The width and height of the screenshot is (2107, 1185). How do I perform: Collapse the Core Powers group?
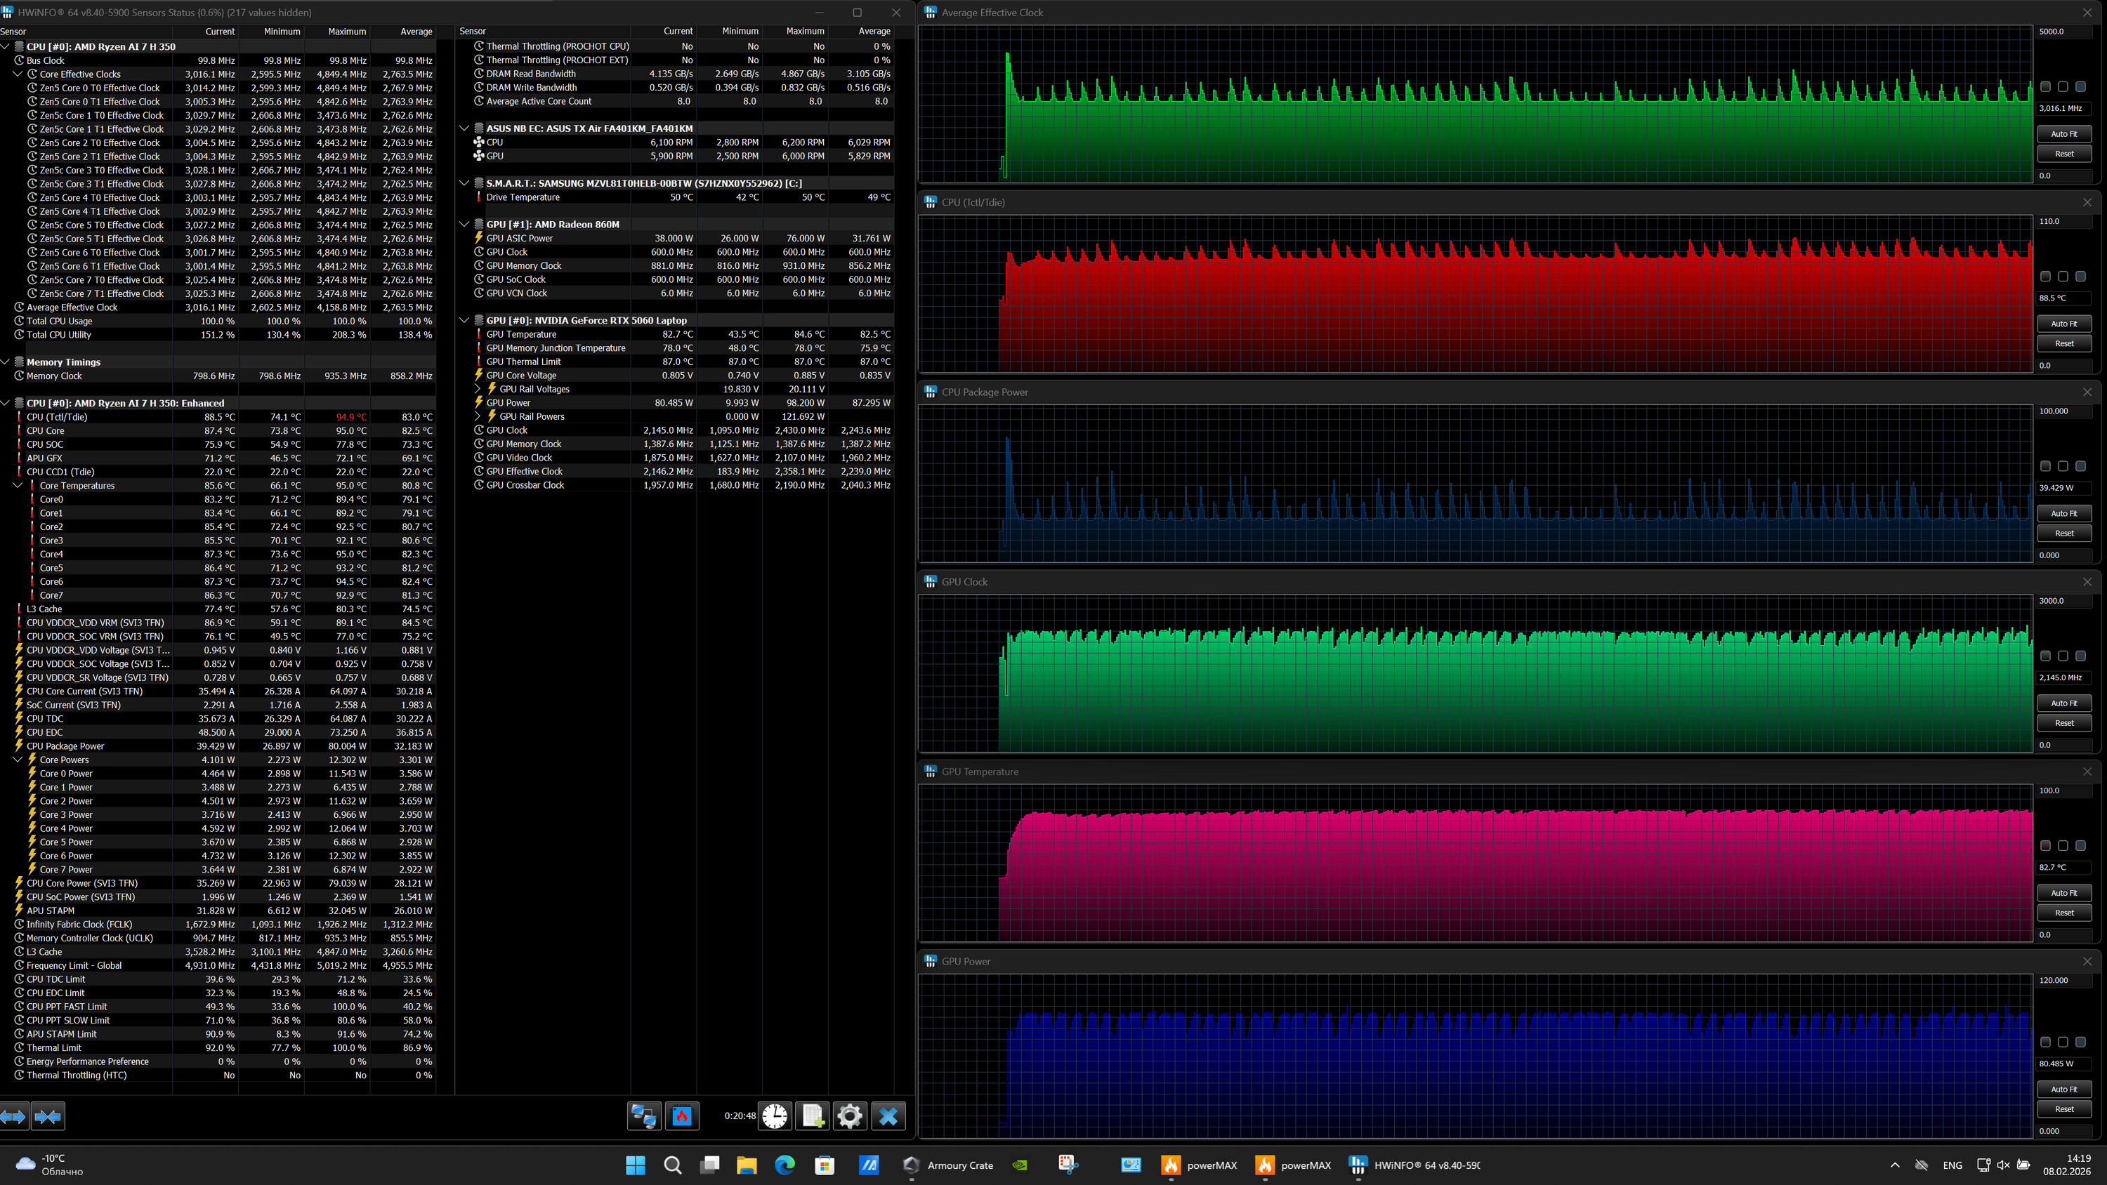point(17,760)
